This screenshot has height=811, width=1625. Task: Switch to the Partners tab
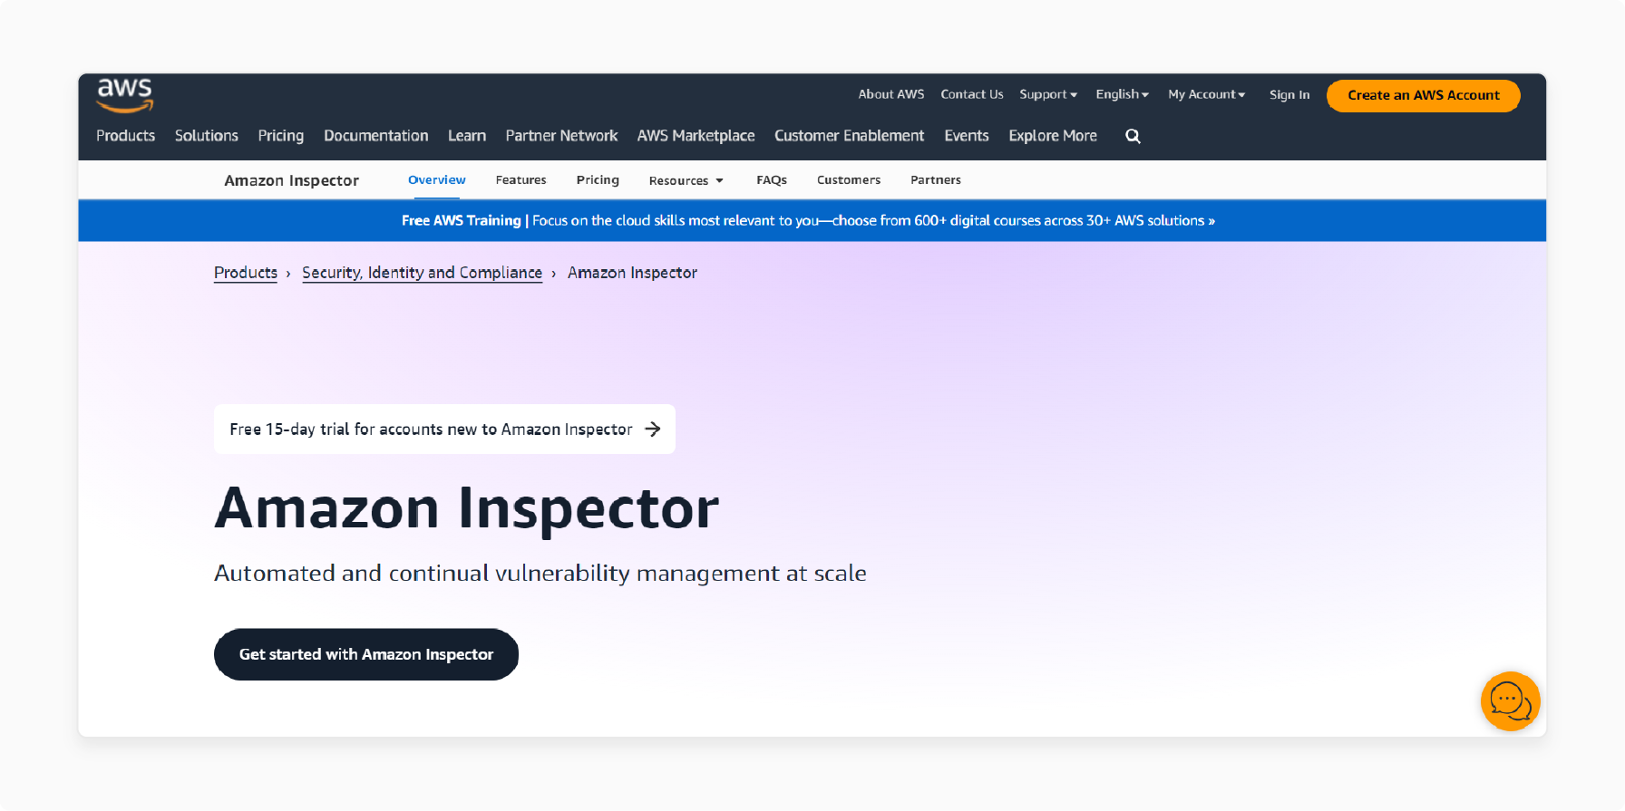coord(936,179)
